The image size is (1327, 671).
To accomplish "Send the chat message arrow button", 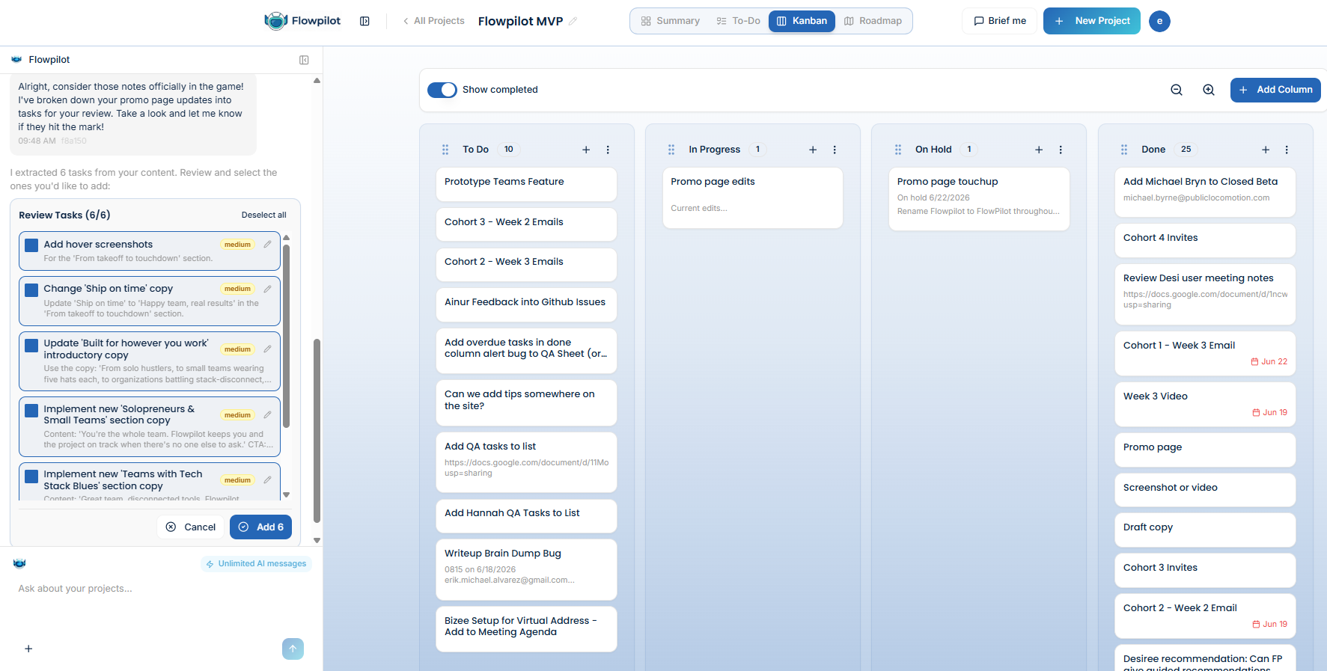I will point(293,649).
